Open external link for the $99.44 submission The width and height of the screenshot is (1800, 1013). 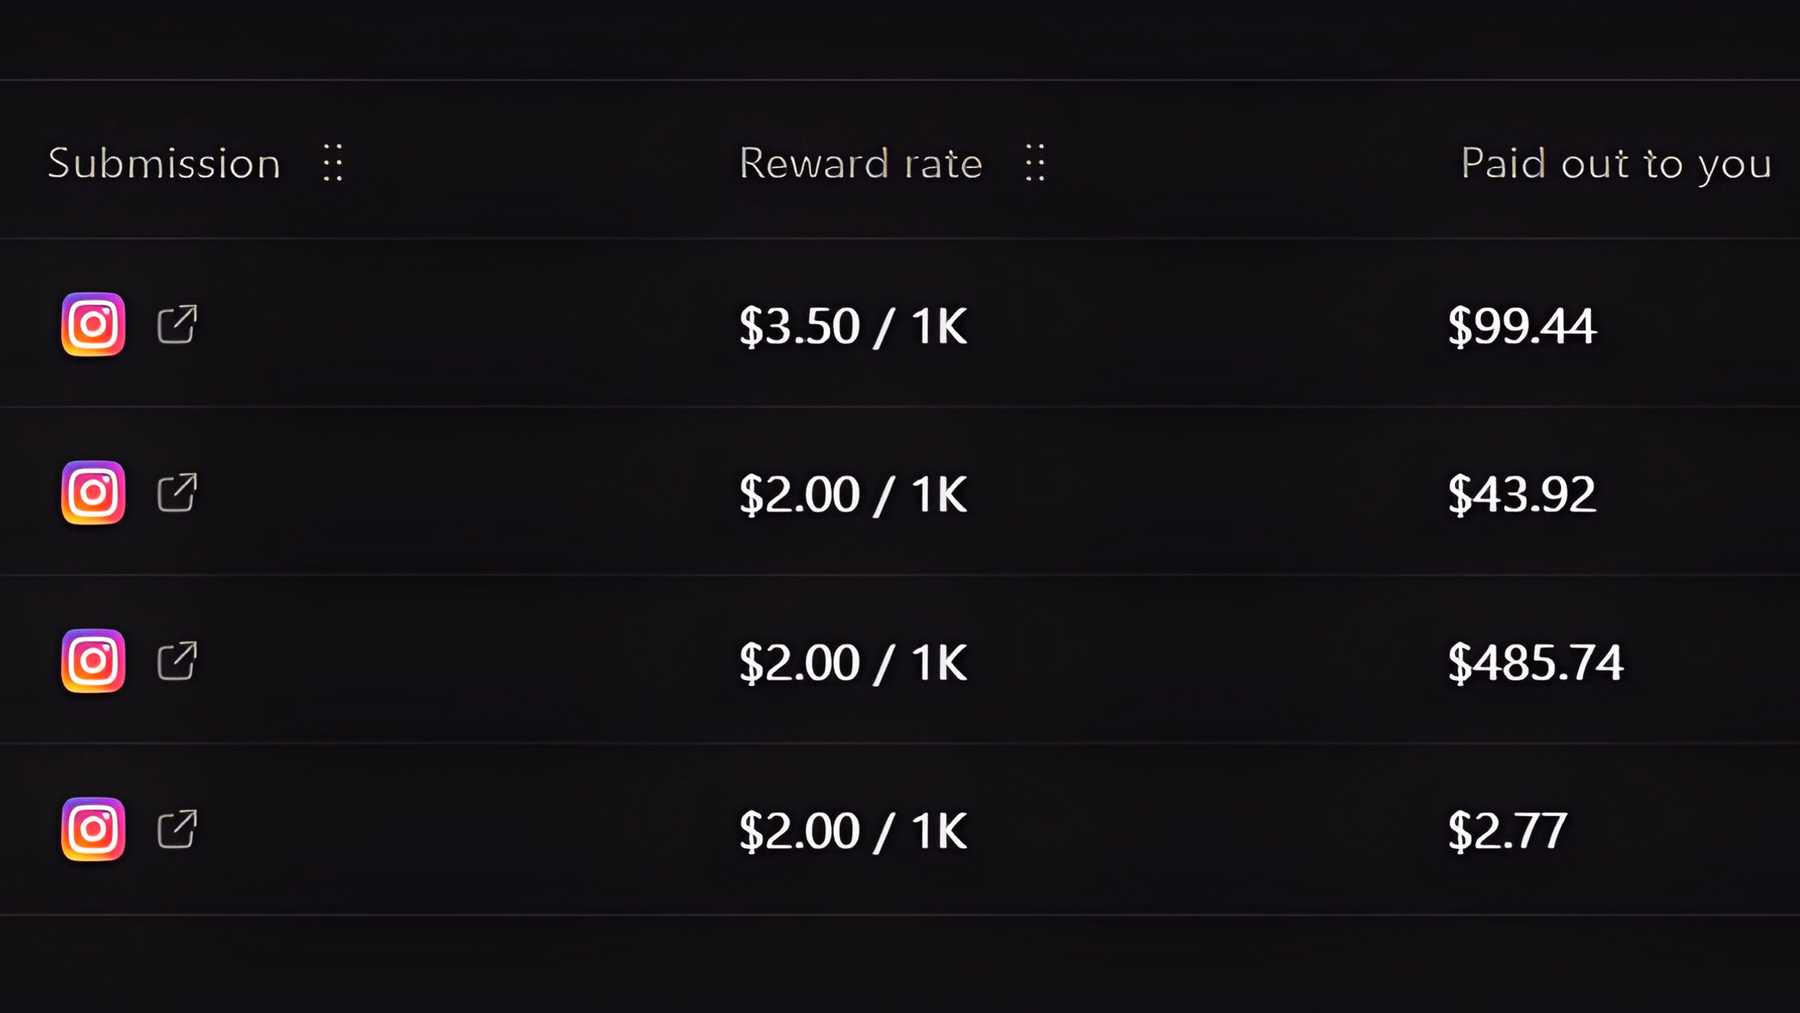[x=177, y=324]
